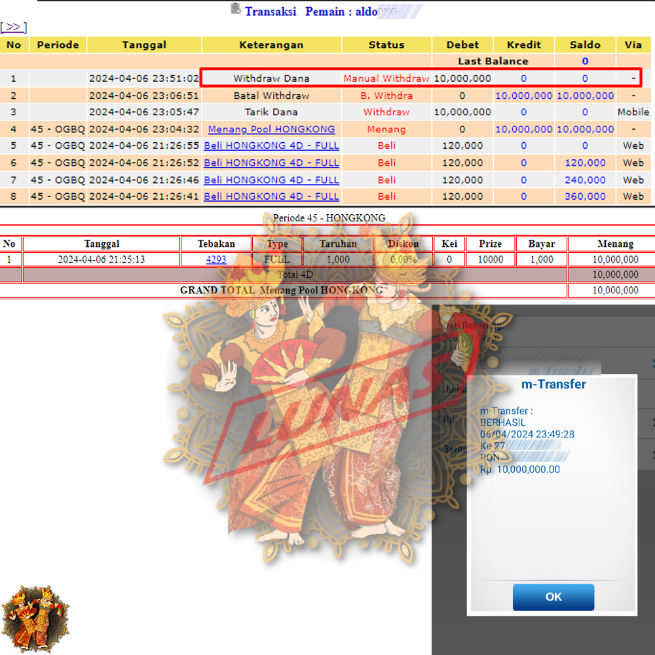The width and height of the screenshot is (655, 655).
Task: Open Beli HONGKONG 4D link dated 21:26:41
Action: coord(271,196)
